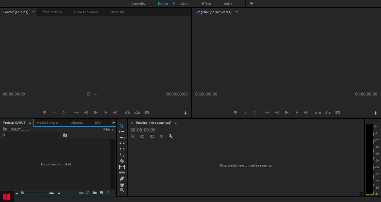Screen dimensions: 381x202
Task: Open the Editing workspace menu
Action: [x=174, y=4]
